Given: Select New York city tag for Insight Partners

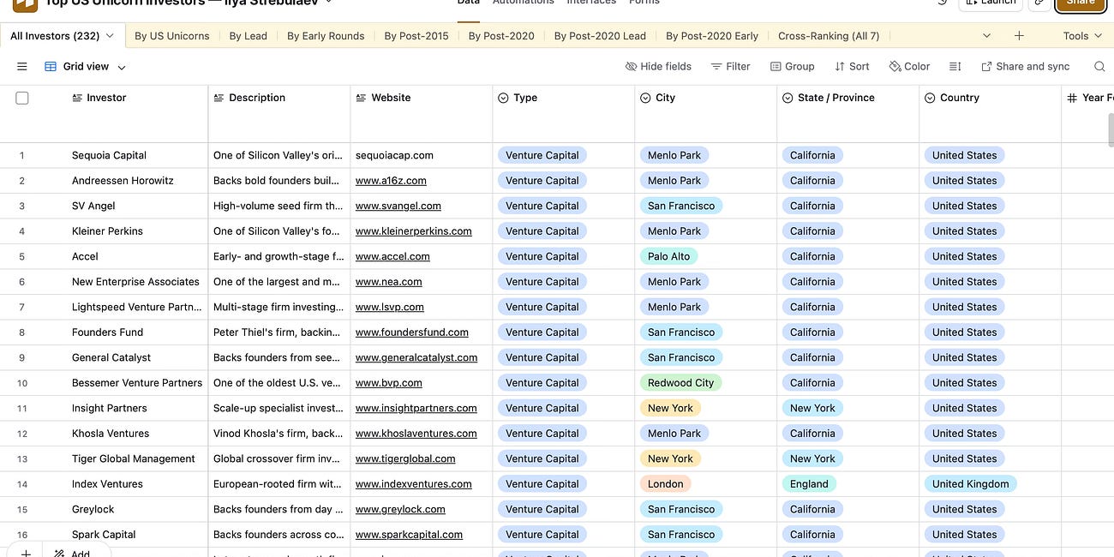Looking at the screenshot, I should pyautogui.click(x=670, y=408).
